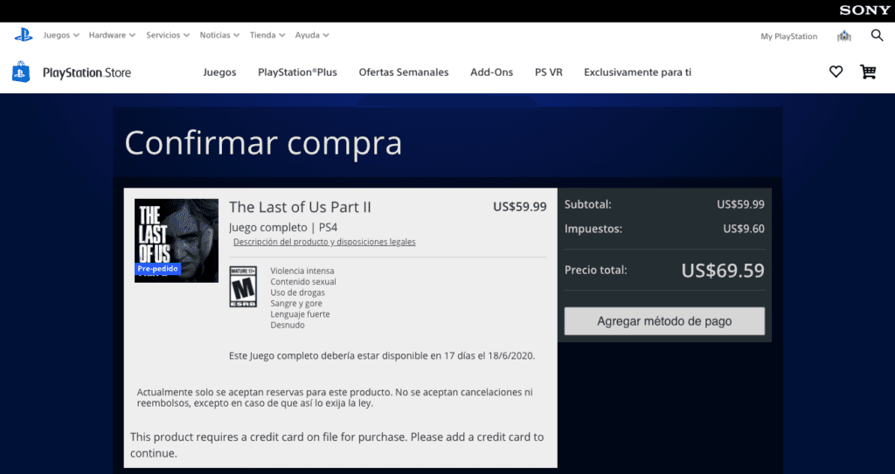895x474 pixels.
Task: Open the shopping cart icon
Action: [x=868, y=72]
